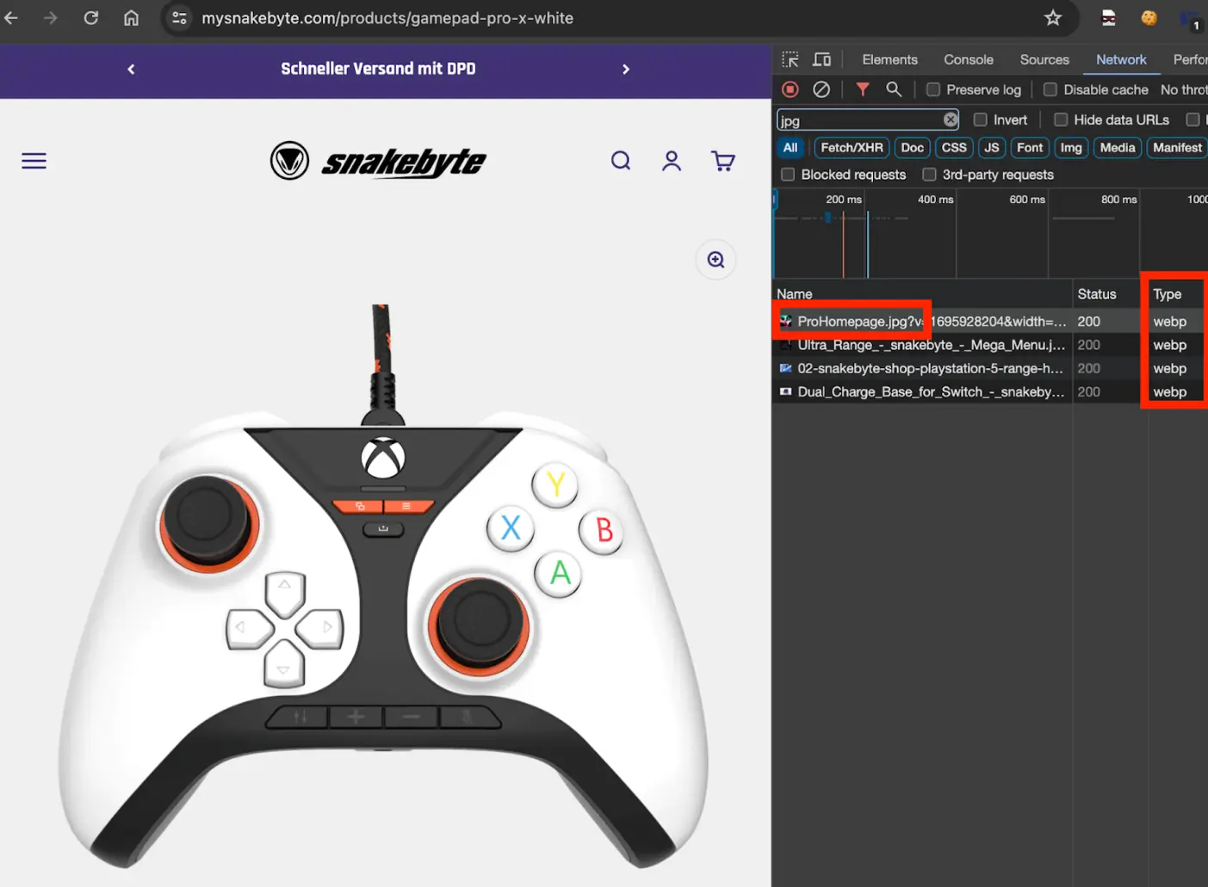Screen dimensions: 1208x887
Task: Open the No throttling dropdown
Action: pos(1184,89)
